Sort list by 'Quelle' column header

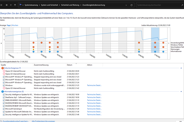[x=17, y=65]
